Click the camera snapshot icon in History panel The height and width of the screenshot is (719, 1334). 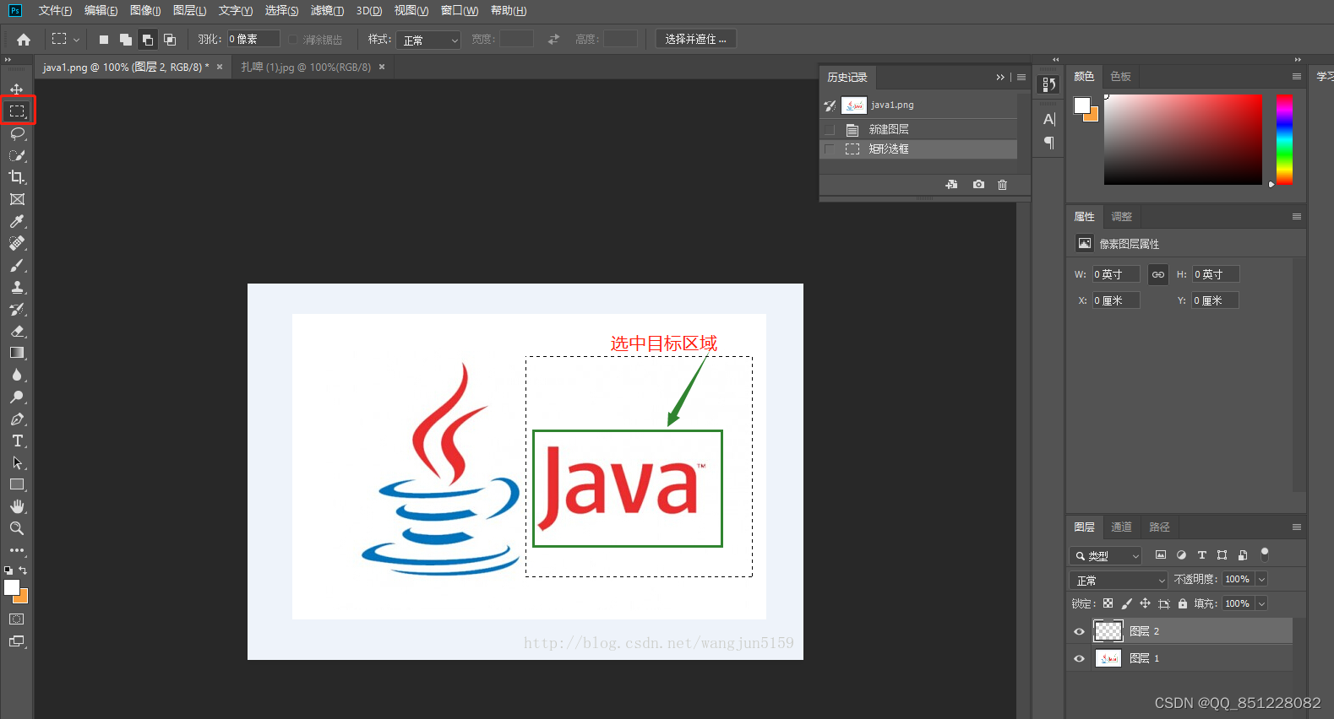(978, 184)
